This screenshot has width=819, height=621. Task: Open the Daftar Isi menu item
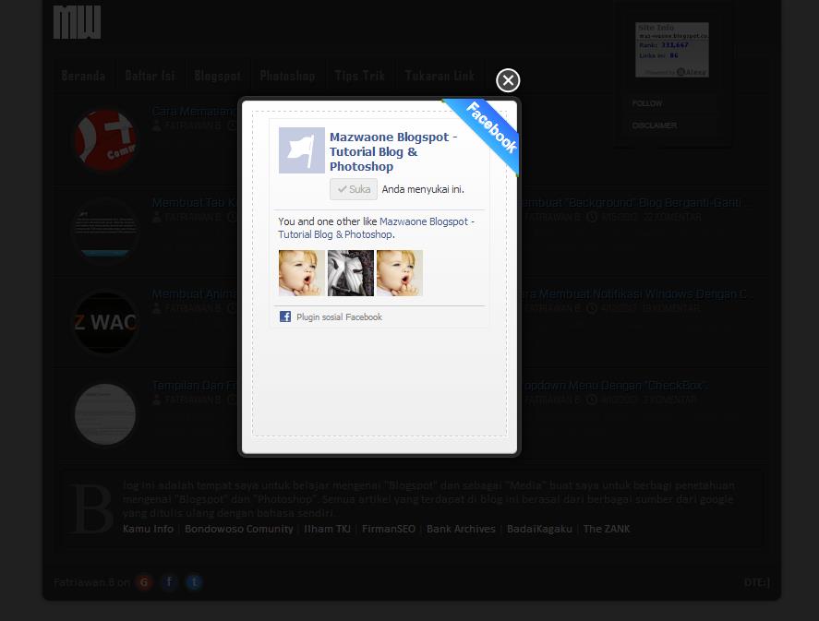(150, 76)
